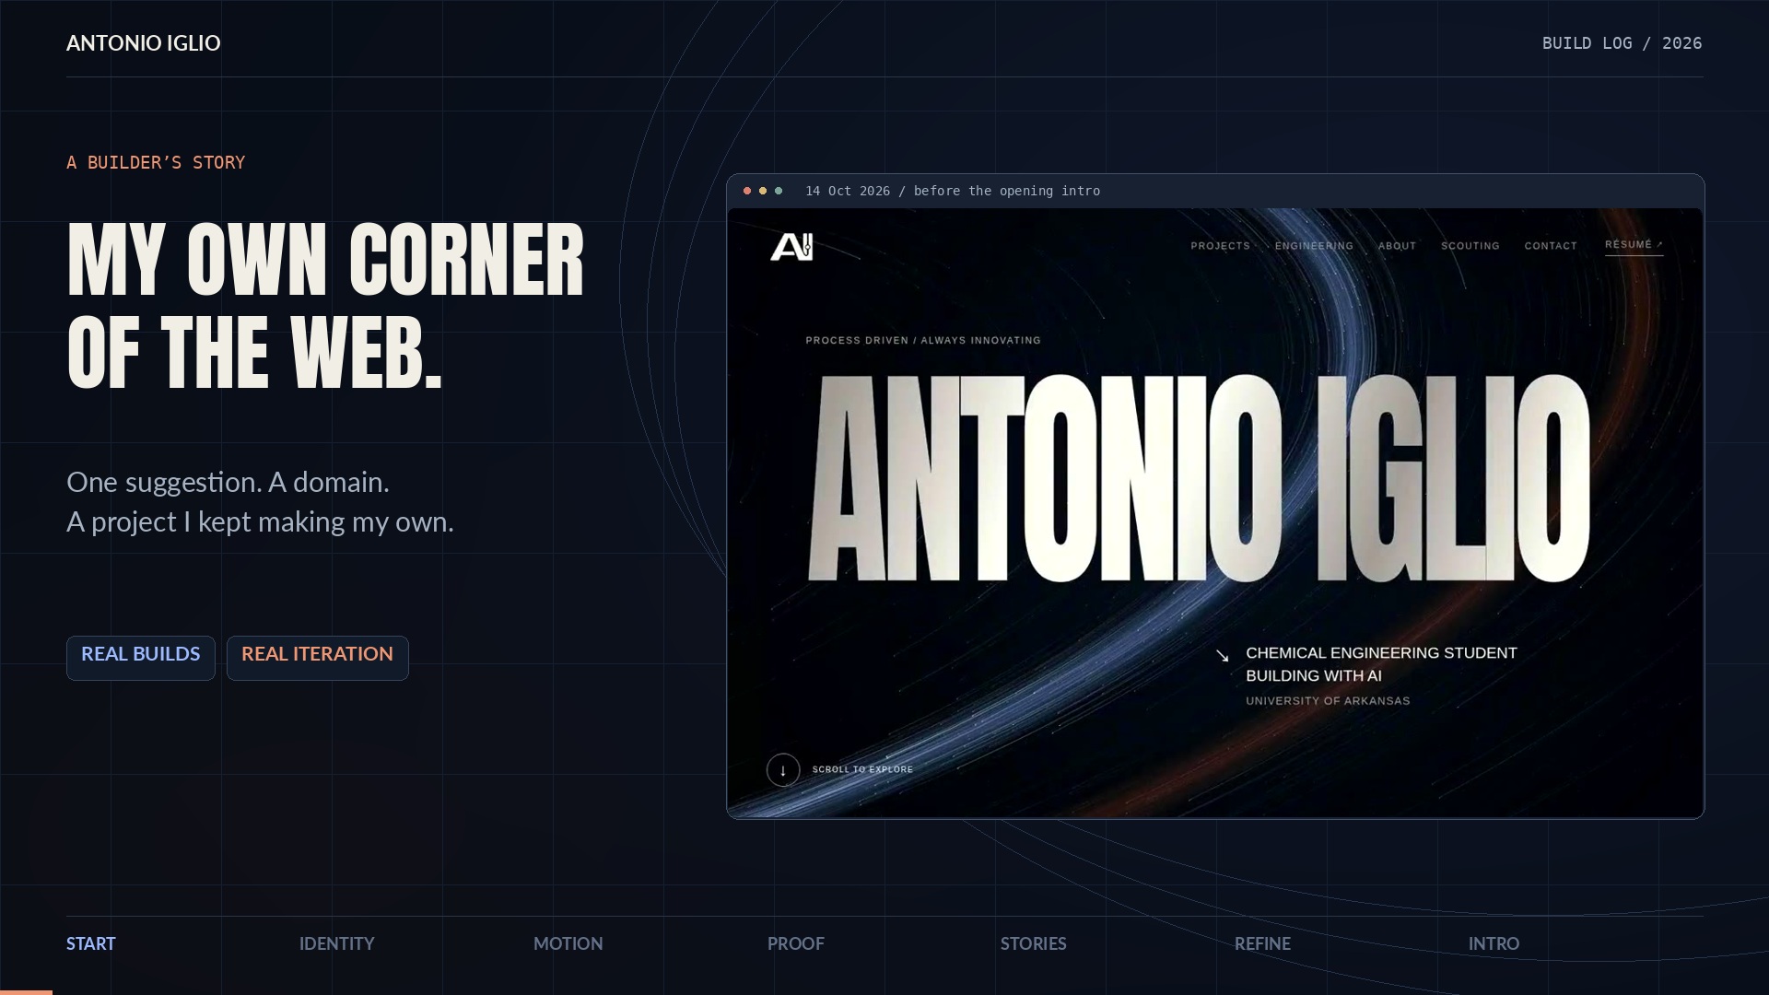This screenshot has height=995, width=1769.
Task: Click the orange progress bar segment at bottom left
Action: coord(26,991)
